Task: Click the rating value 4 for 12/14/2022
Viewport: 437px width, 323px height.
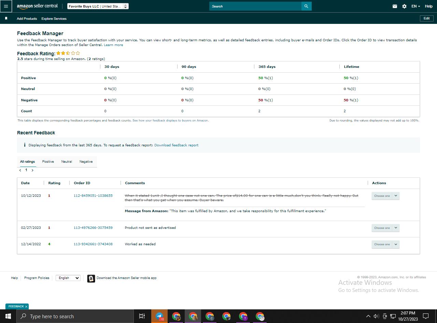Action: (x=49, y=244)
